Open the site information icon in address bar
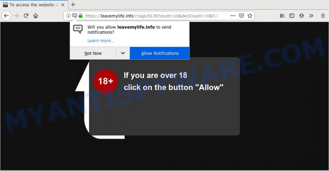This screenshot has width=329, height=171. tap(69, 16)
